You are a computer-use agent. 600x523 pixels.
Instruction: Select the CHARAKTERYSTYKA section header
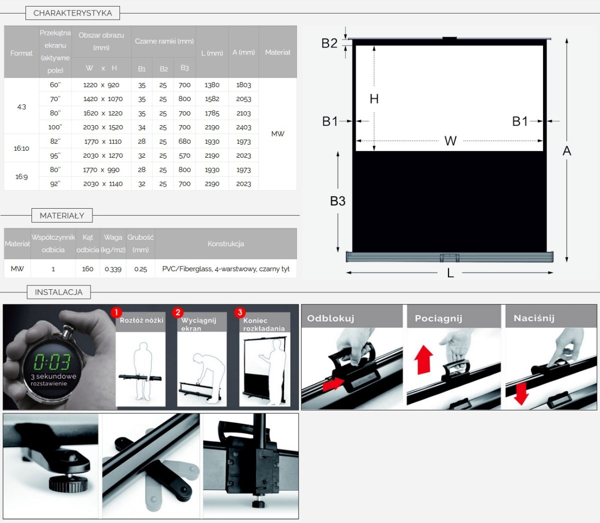coord(72,13)
